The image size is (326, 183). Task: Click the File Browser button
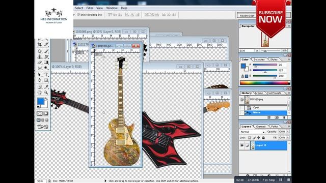(x=247, y=16)
